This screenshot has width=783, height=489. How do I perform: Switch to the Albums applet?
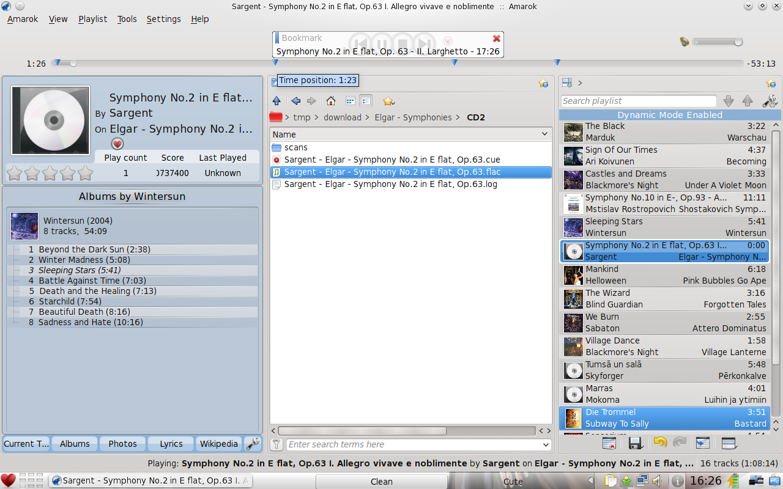(x=75, y=444)
